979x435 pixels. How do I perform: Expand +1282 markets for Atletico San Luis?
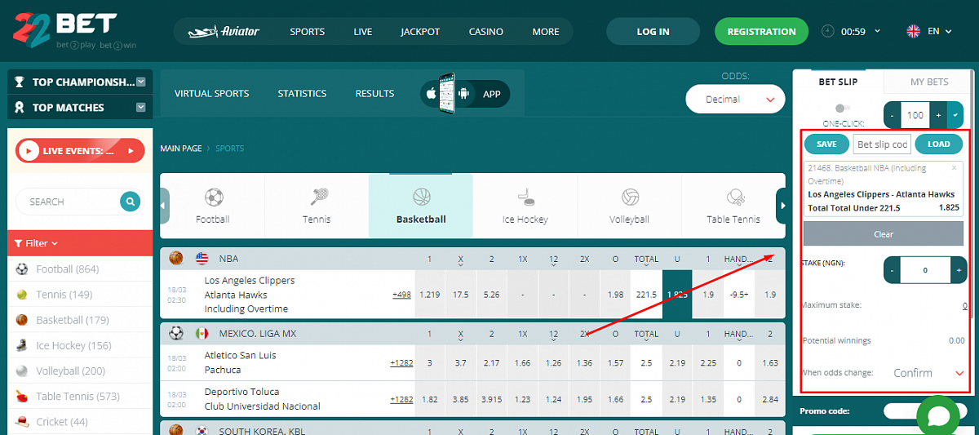click(x=401, y=362)
